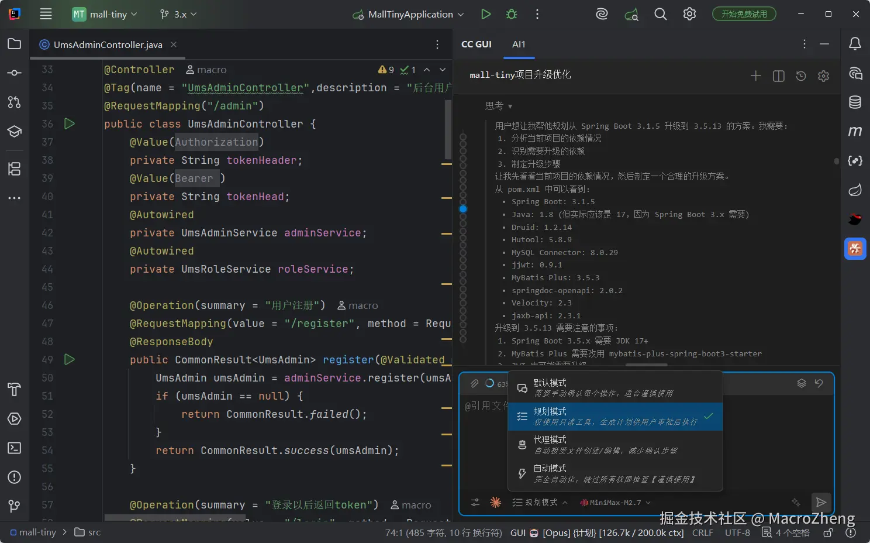
Task: Open the Project tool window
Action: pyautogui.click(x=15, y=44)
